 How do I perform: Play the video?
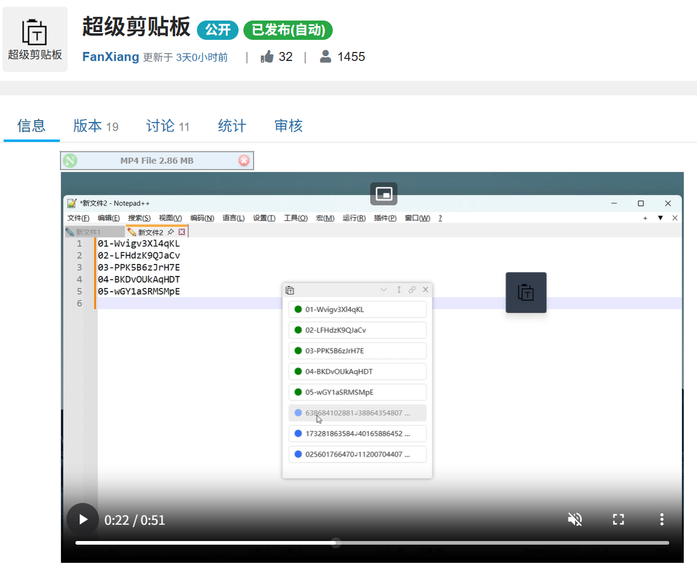[x=83, y=519]
